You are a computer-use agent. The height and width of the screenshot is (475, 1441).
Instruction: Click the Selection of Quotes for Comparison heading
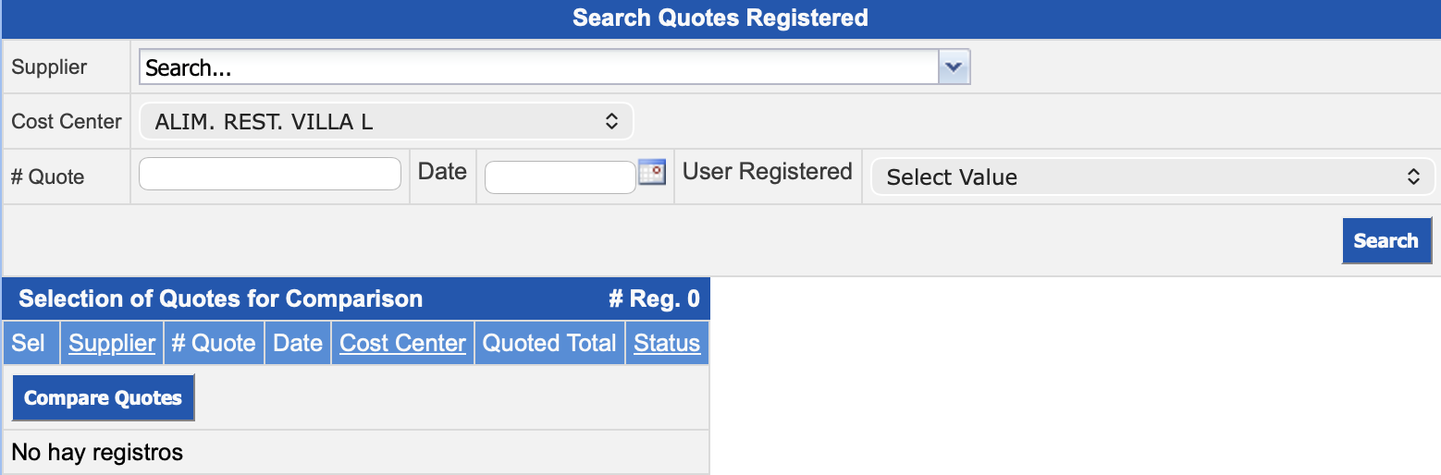(221, 298)
